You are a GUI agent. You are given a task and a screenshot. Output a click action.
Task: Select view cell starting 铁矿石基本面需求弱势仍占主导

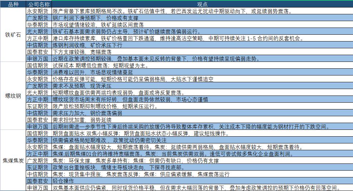202,31
